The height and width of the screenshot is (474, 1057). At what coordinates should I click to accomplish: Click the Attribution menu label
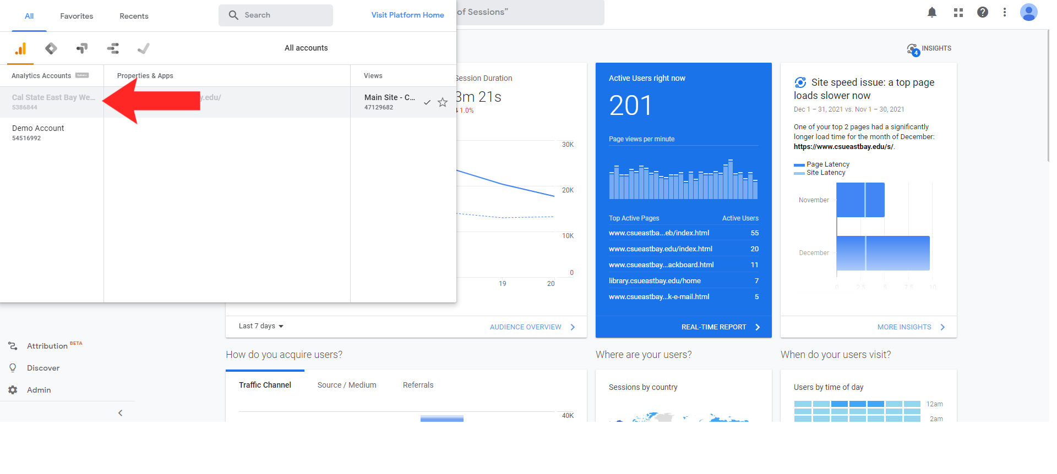pos(47,346)
